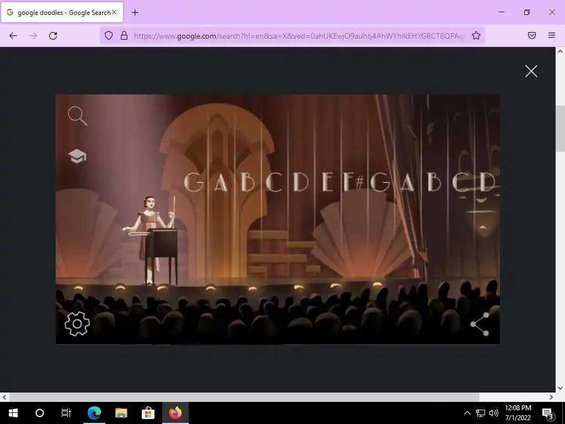Play the first G note letter
565x424 pixels.
(x=194, y=182)
